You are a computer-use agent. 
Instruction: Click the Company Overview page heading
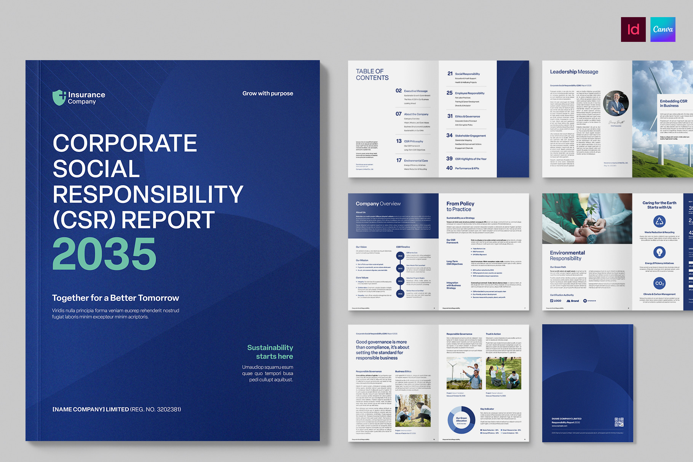click(x=378, y=204)
